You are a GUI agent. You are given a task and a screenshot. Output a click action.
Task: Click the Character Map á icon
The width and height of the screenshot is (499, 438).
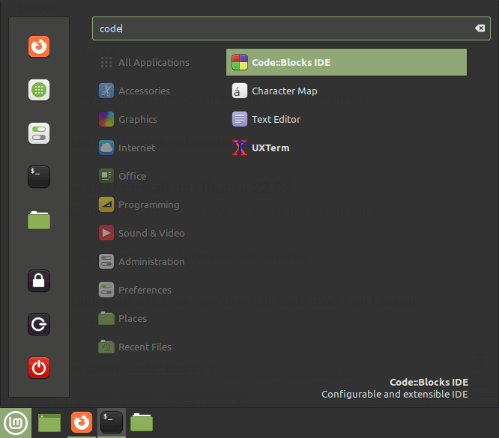[240, 91]
